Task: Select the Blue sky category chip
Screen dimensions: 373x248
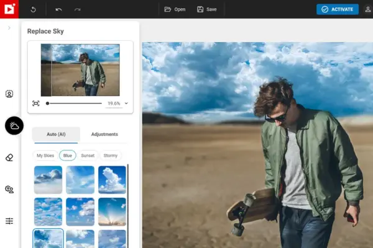Action: [x=68, y=156]
